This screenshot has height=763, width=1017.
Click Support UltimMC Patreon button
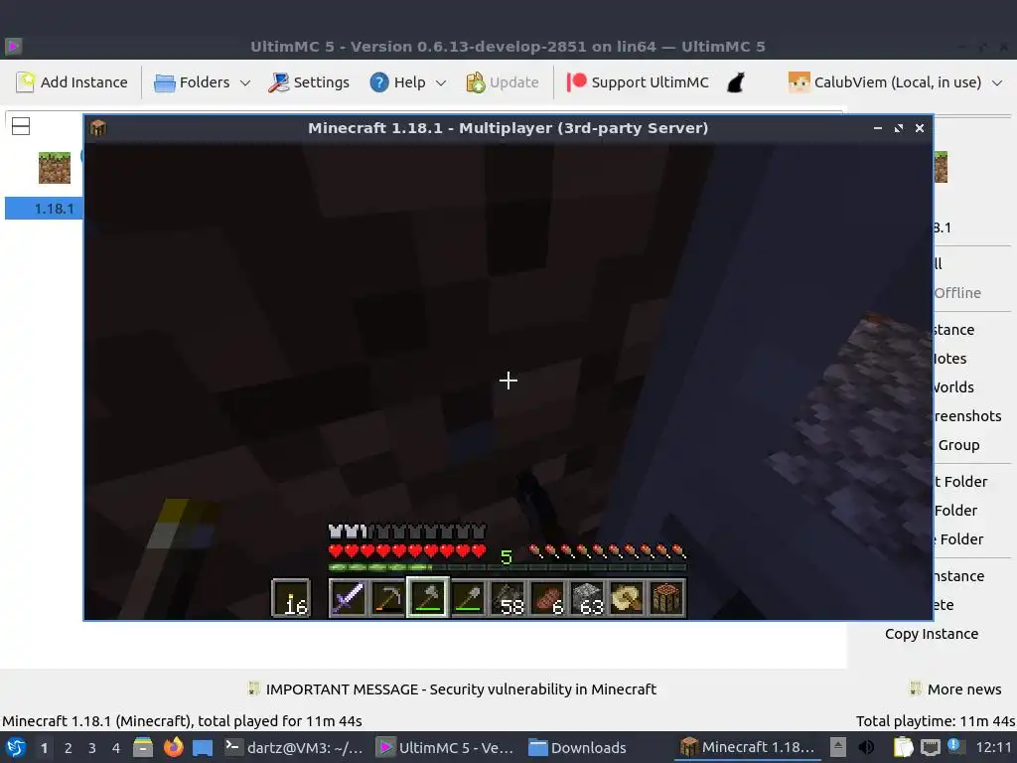tap(638, 82)
